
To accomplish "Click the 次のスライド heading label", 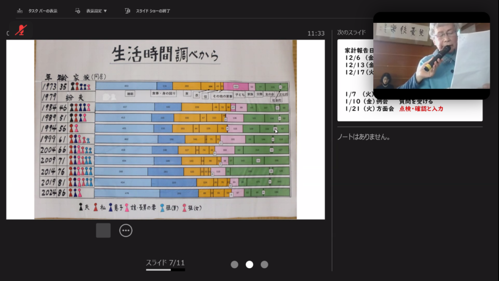I will 351,33.
